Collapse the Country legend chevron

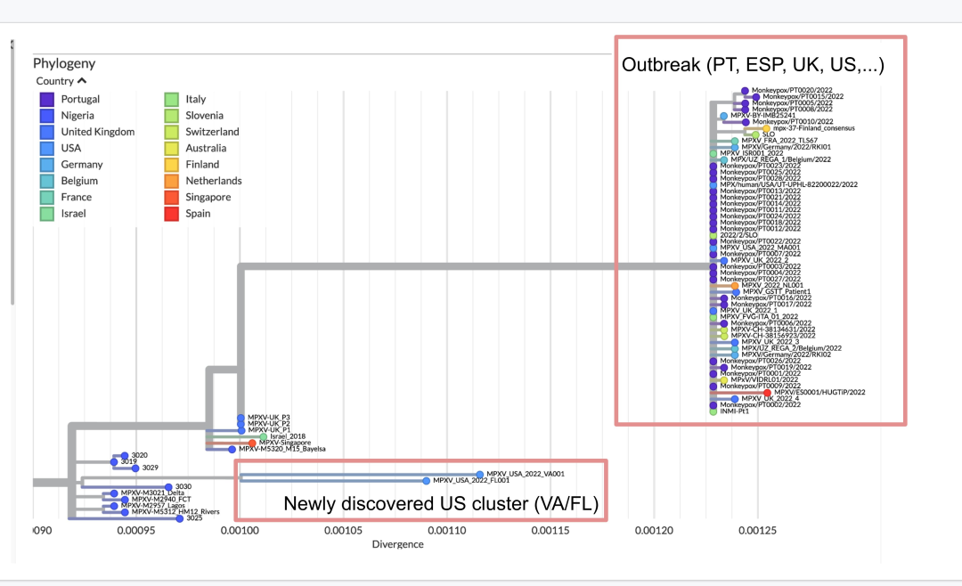click(x=82, y=80)
